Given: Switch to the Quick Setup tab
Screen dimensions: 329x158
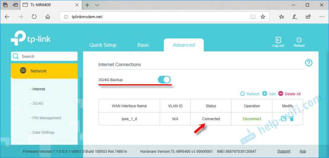Looking at the screenshot, I should 103,45.
